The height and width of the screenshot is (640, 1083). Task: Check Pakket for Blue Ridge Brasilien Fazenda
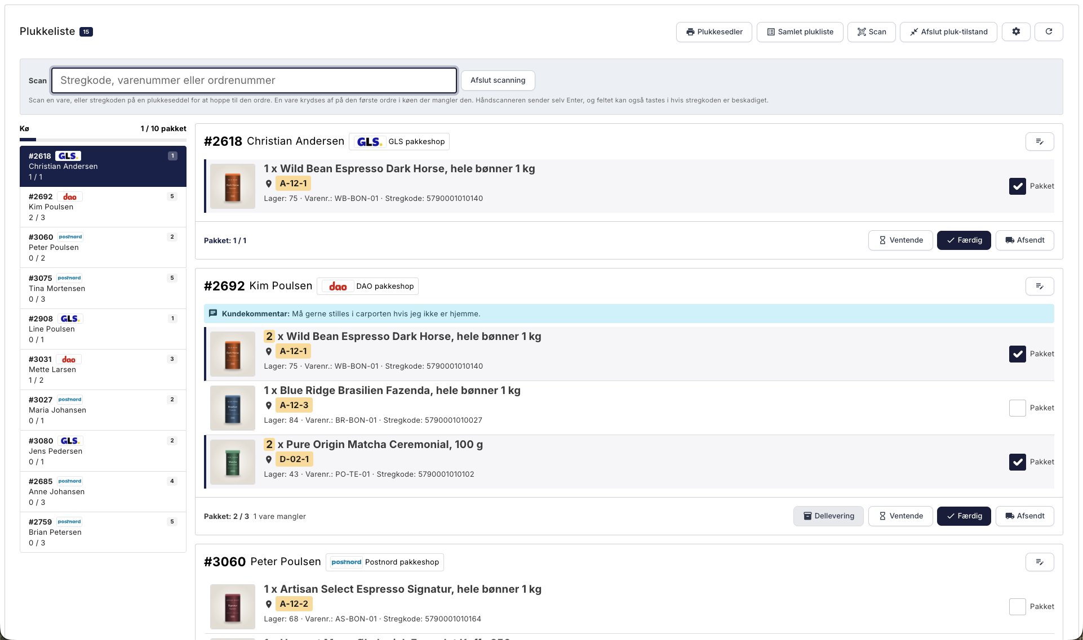(1018, 408)
